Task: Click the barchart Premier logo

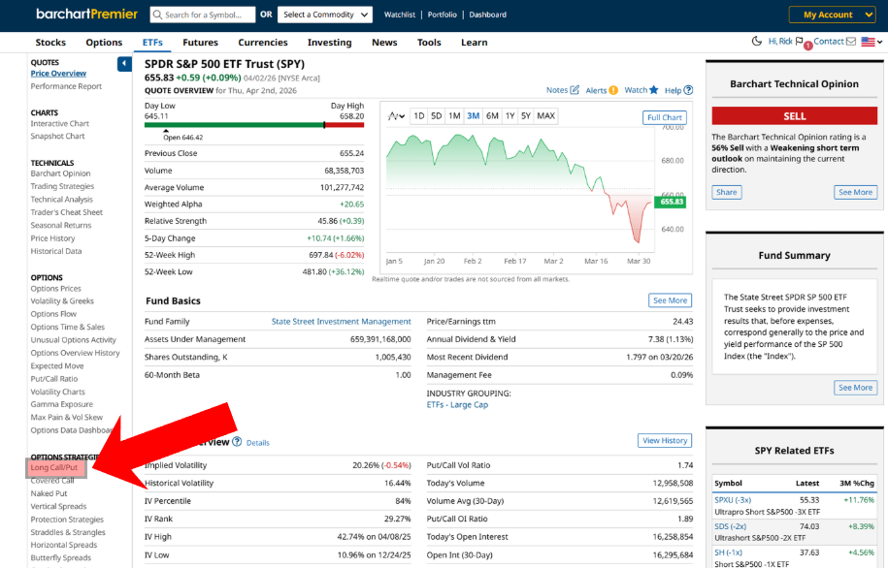Action: 86,15
